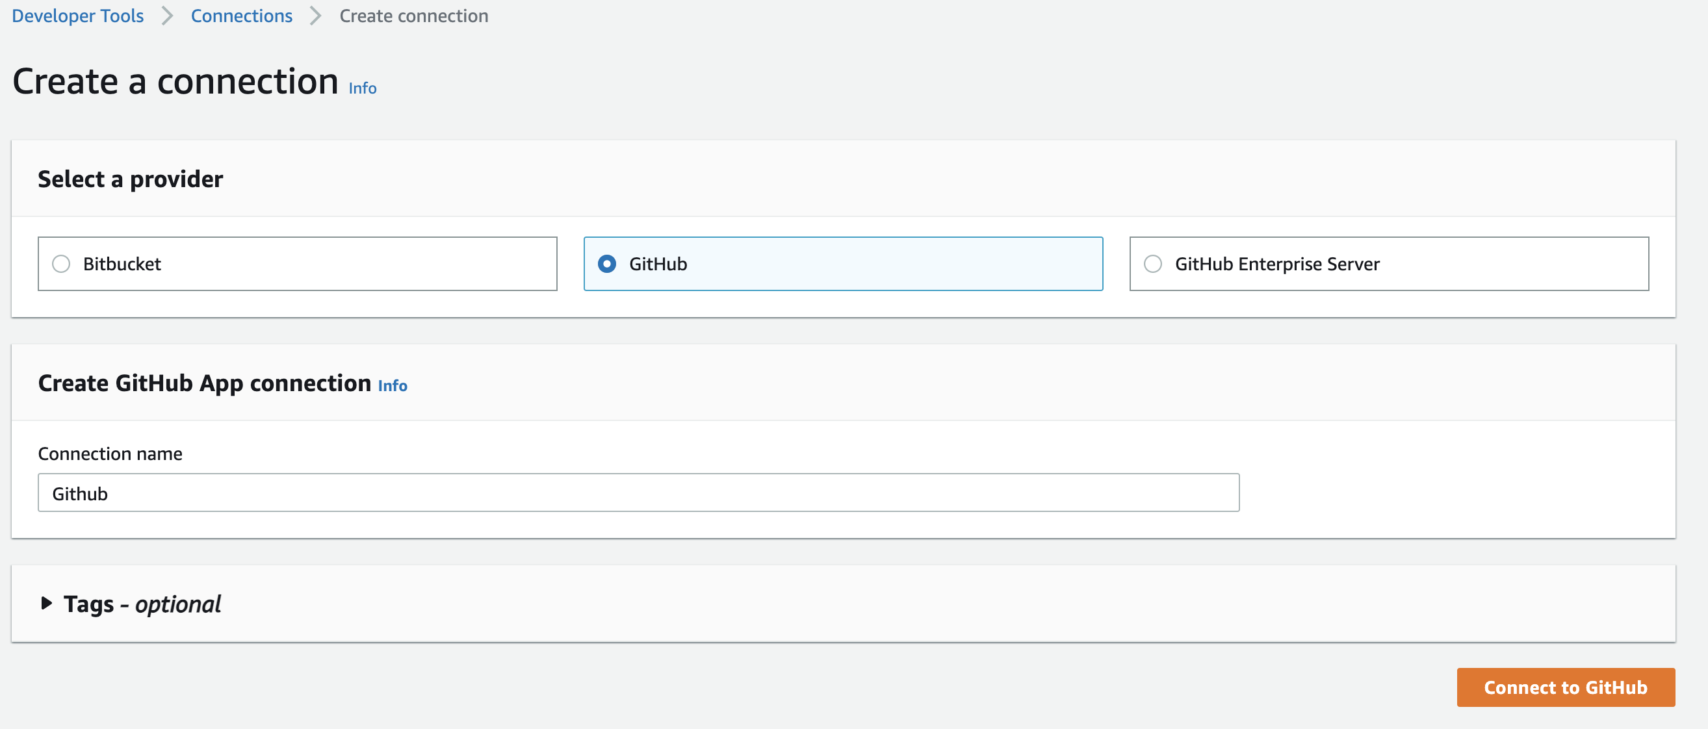Click the Select a provider heading

pos(130,179)
